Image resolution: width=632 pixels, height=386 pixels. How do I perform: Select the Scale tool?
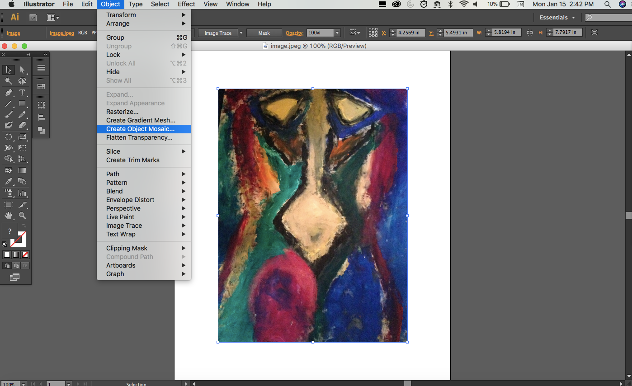tap(22, 137)
